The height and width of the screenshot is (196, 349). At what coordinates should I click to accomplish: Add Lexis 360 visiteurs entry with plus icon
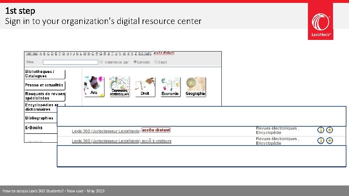[329, 140]
